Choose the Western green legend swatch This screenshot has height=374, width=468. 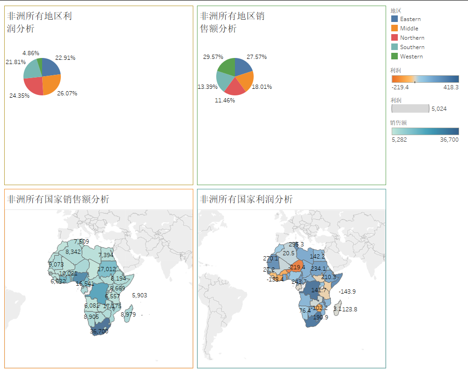(x=395, y=56)
